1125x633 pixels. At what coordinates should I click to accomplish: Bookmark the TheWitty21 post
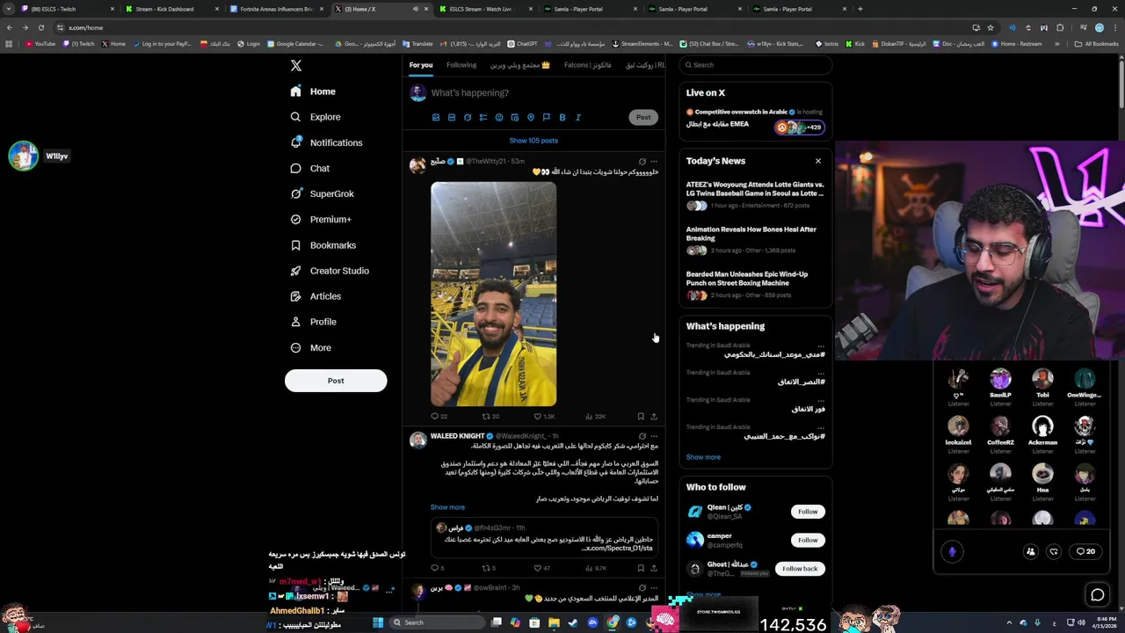pyautogui.click(x=641, y=417)
